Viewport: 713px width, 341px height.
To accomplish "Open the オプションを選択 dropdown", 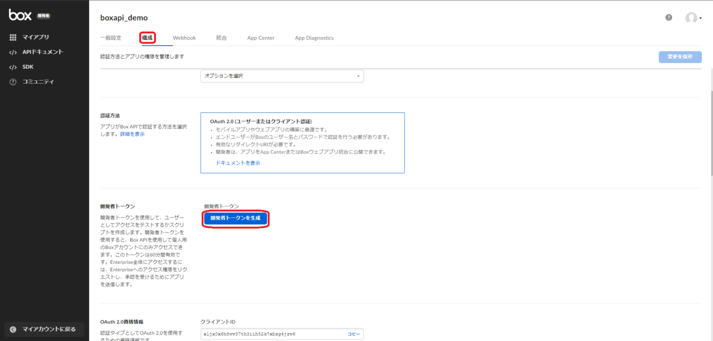I will pyautogui.click(x=282, y=76).
